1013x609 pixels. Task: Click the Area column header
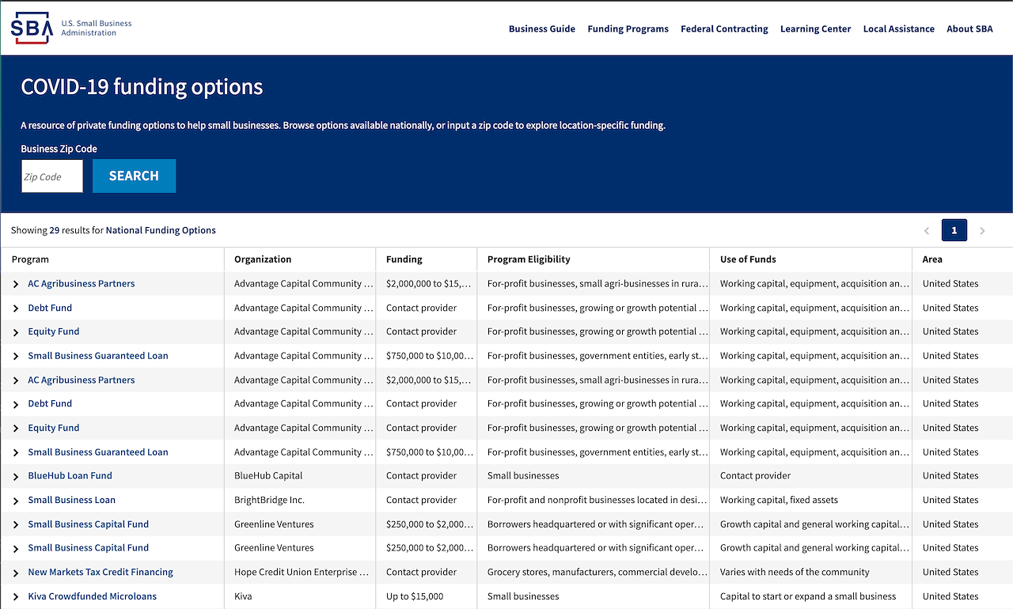tap(932, 259)
